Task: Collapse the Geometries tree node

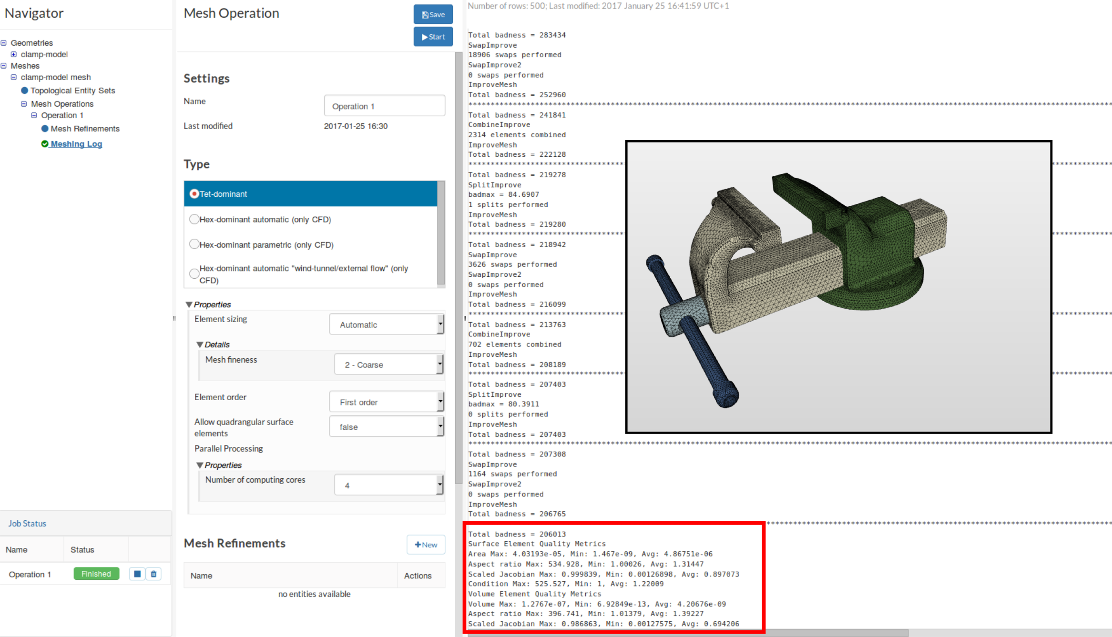Action: pos(4,43)
